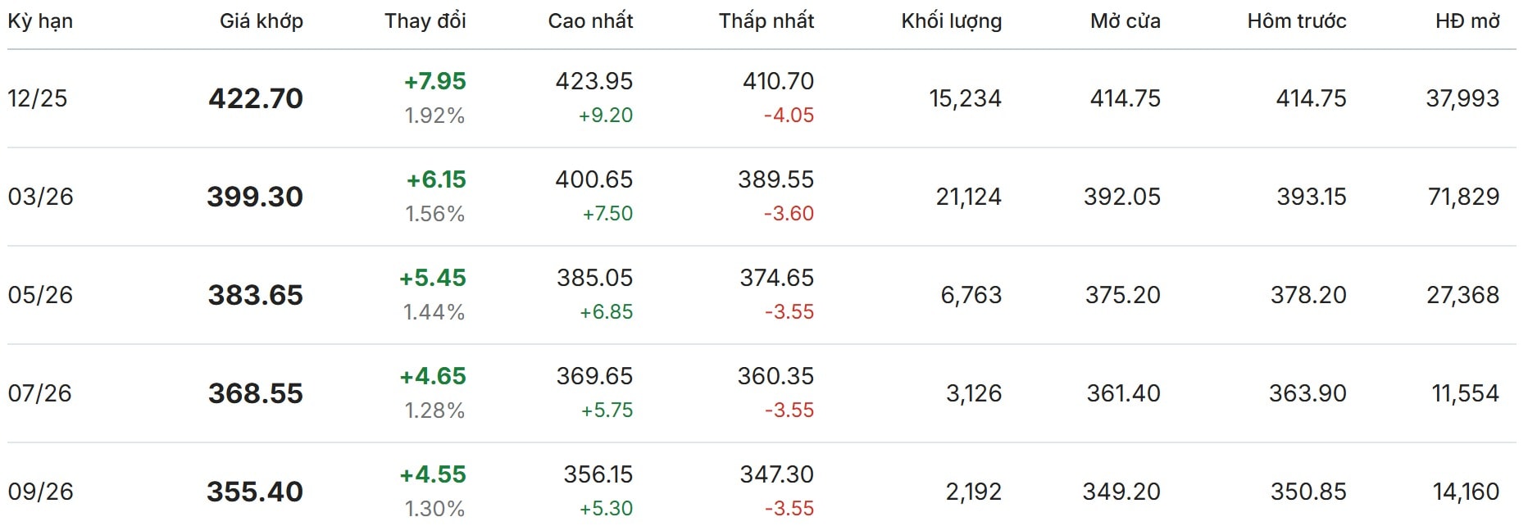Click the 71,829 open interest value
Viewport: 1528px width, 526px height.
click(x=1463, y=197)
